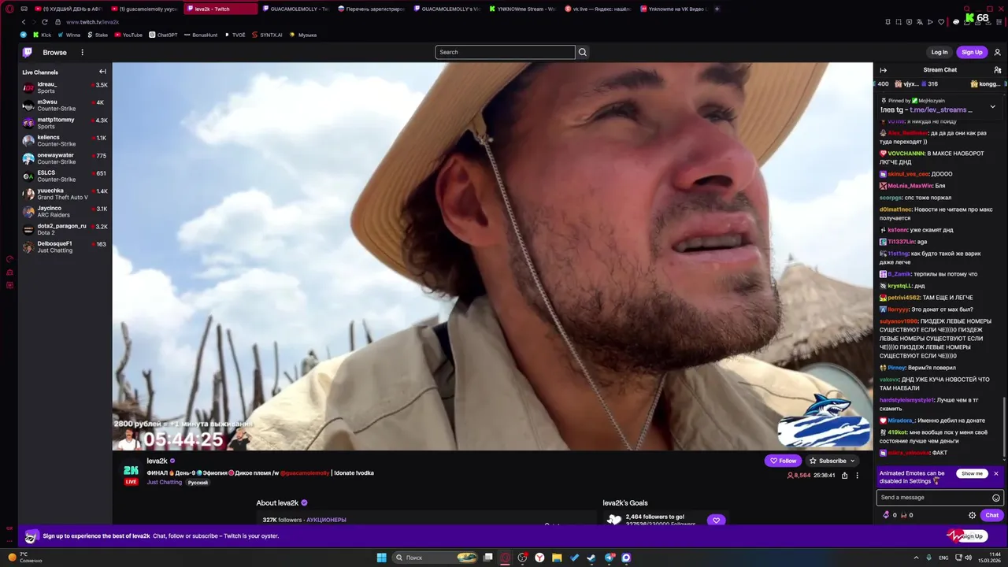This screenshot has width=1008, height=567.
Task: Open @guacamolemolly mention in stream title
Action: tap(305, 472)
